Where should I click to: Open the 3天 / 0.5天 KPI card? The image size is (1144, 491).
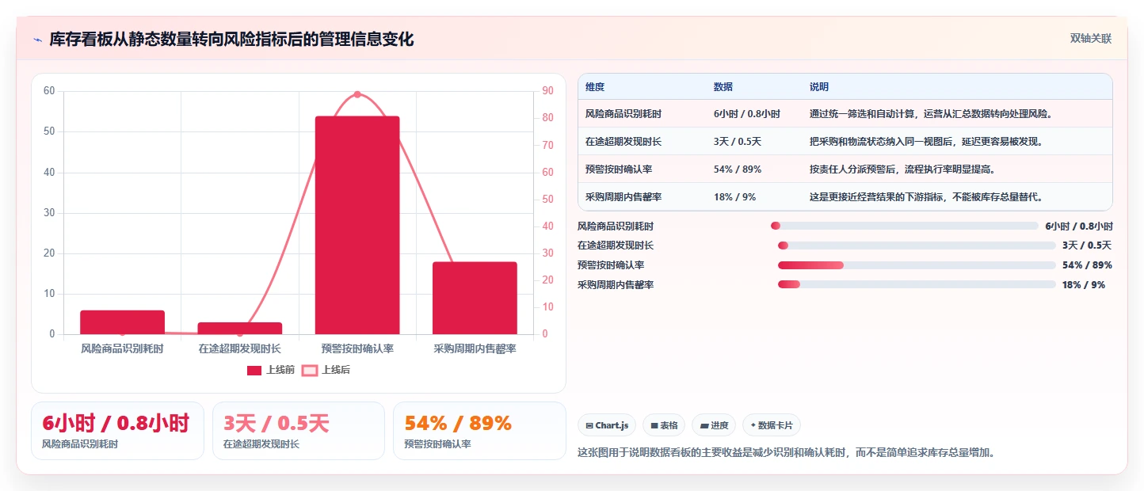299,431
